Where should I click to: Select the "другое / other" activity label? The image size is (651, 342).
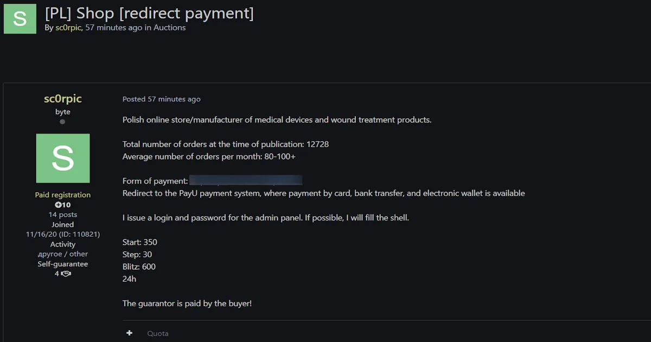[x=63, y=254]
